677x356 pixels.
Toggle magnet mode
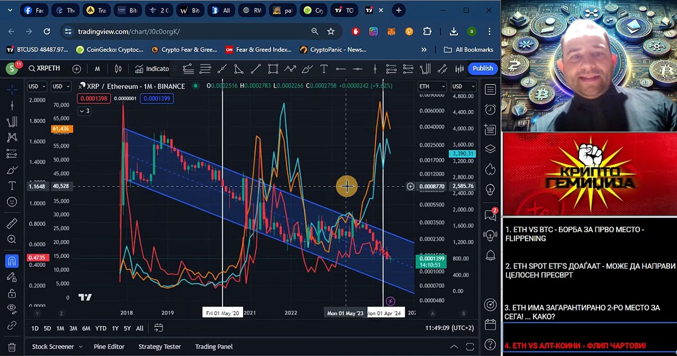coord(12,261)
